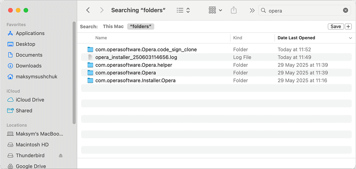This screenshot has width=356, height=169.
Task: Click the Log File kind cell
Action: [242, 57]
